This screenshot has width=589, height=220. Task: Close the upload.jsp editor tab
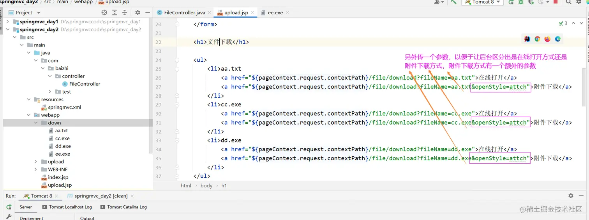252,13
